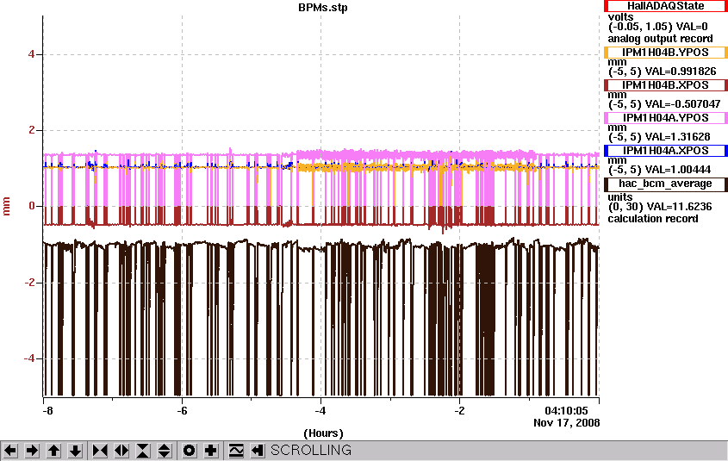
Task: Click the circle auto-scale toolbar icon
Action: point(189,451)
